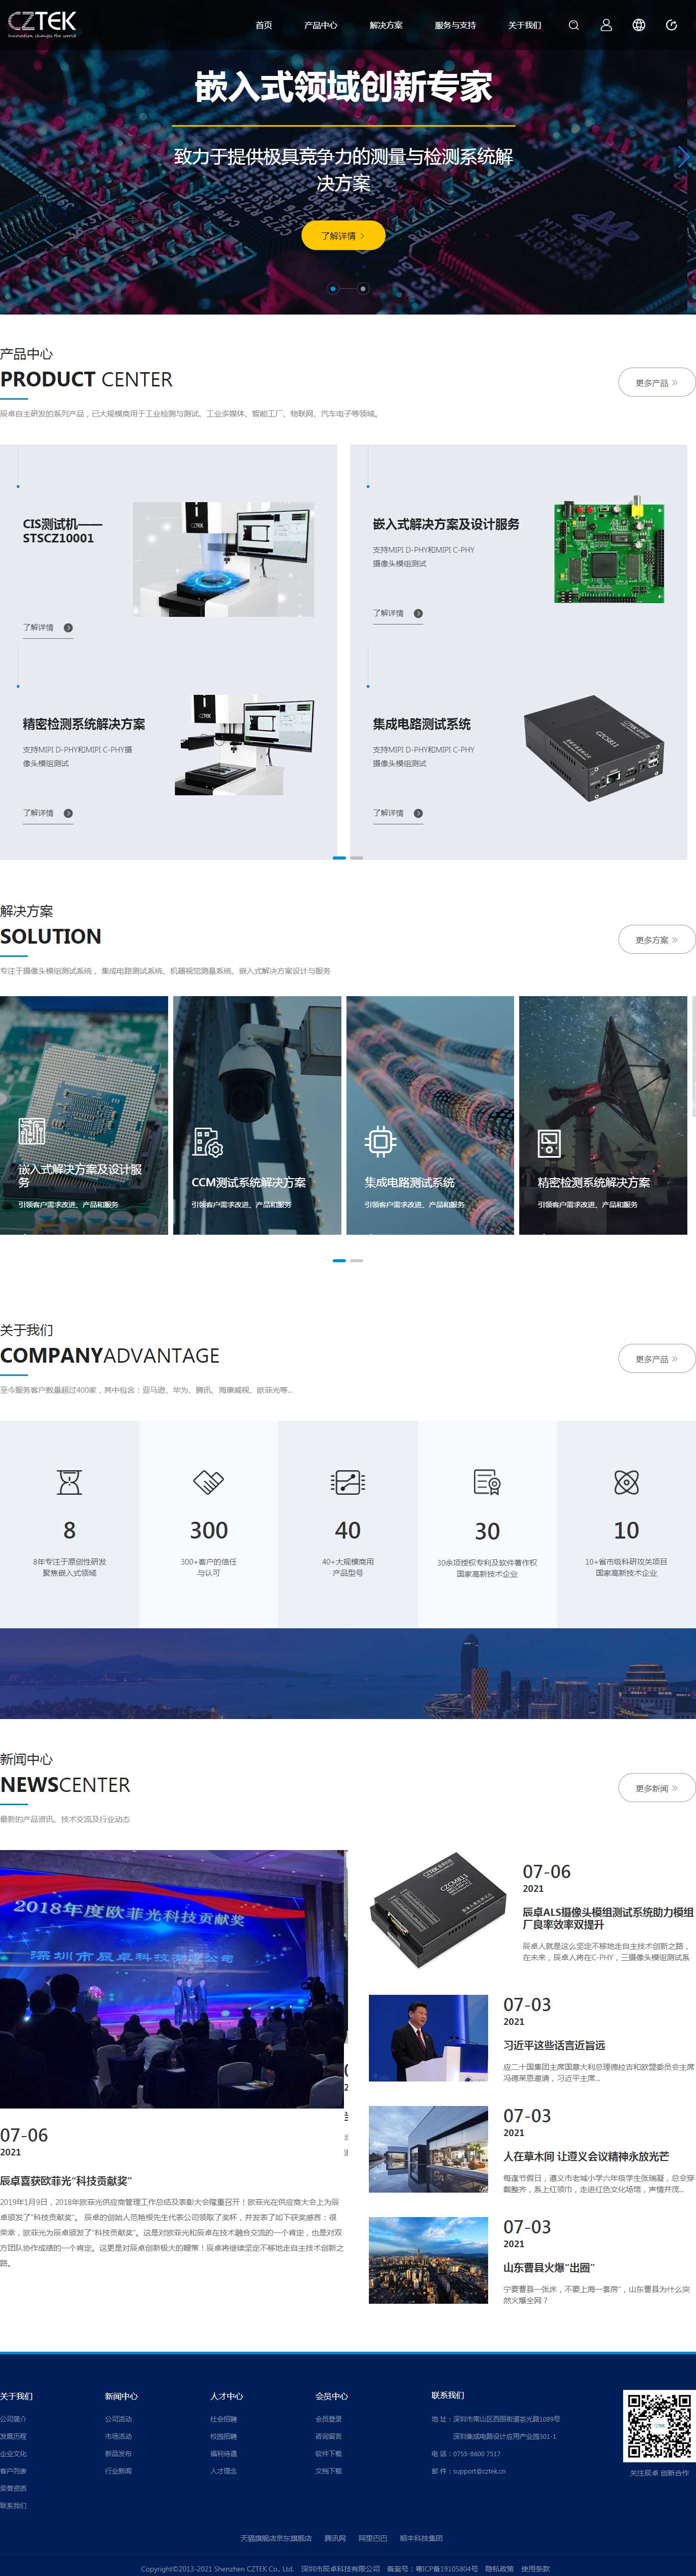Click footer link 隐私政策
The height and width of the screenshot is (2576, 696).
(499, 2568)
